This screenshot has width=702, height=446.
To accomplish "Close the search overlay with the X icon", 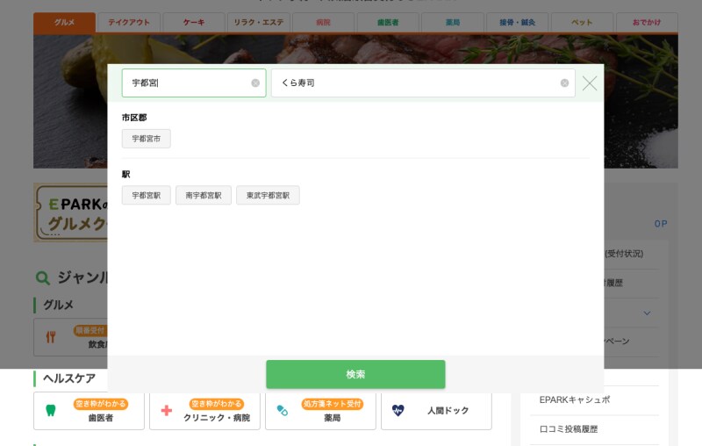I will 590,83.
